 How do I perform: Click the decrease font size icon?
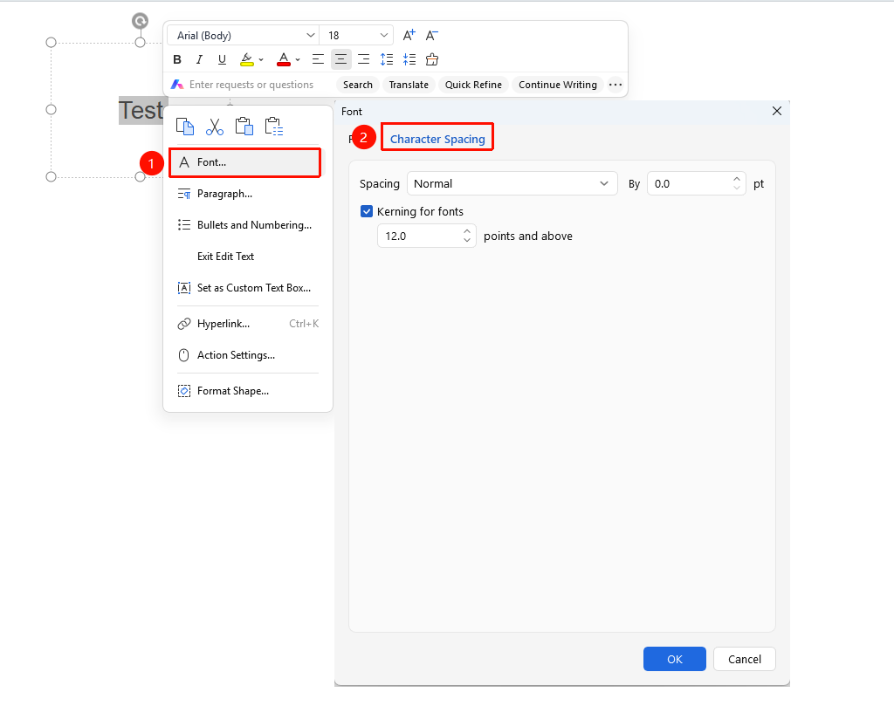click(431, 35)
